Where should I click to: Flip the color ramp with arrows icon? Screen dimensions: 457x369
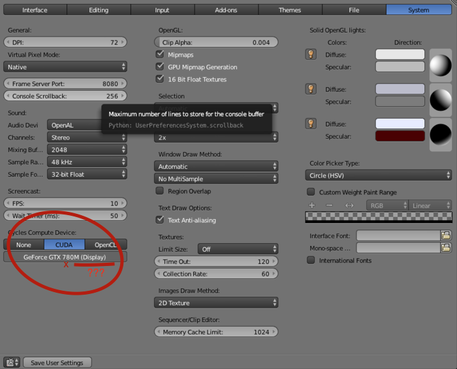click(x=349, y=205)
